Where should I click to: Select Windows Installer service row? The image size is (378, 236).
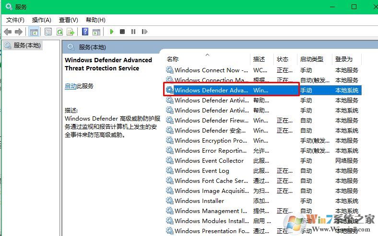(x=263, y=201)
